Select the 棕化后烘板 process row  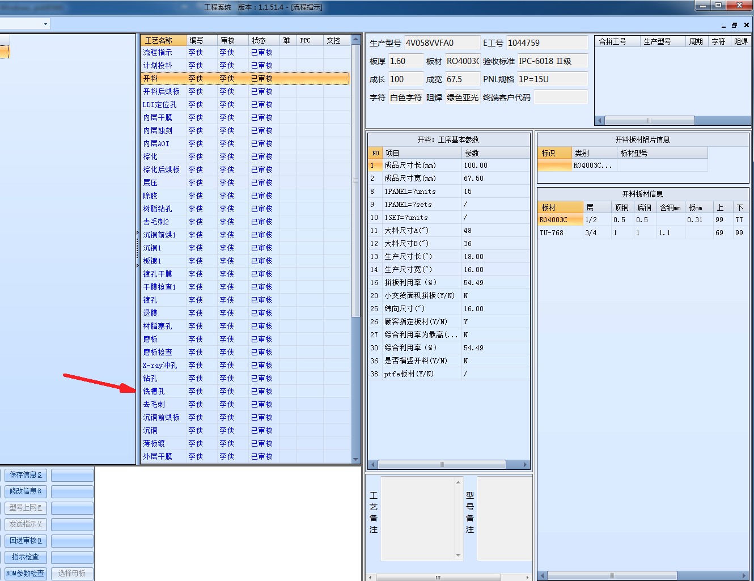click(245, 169)
